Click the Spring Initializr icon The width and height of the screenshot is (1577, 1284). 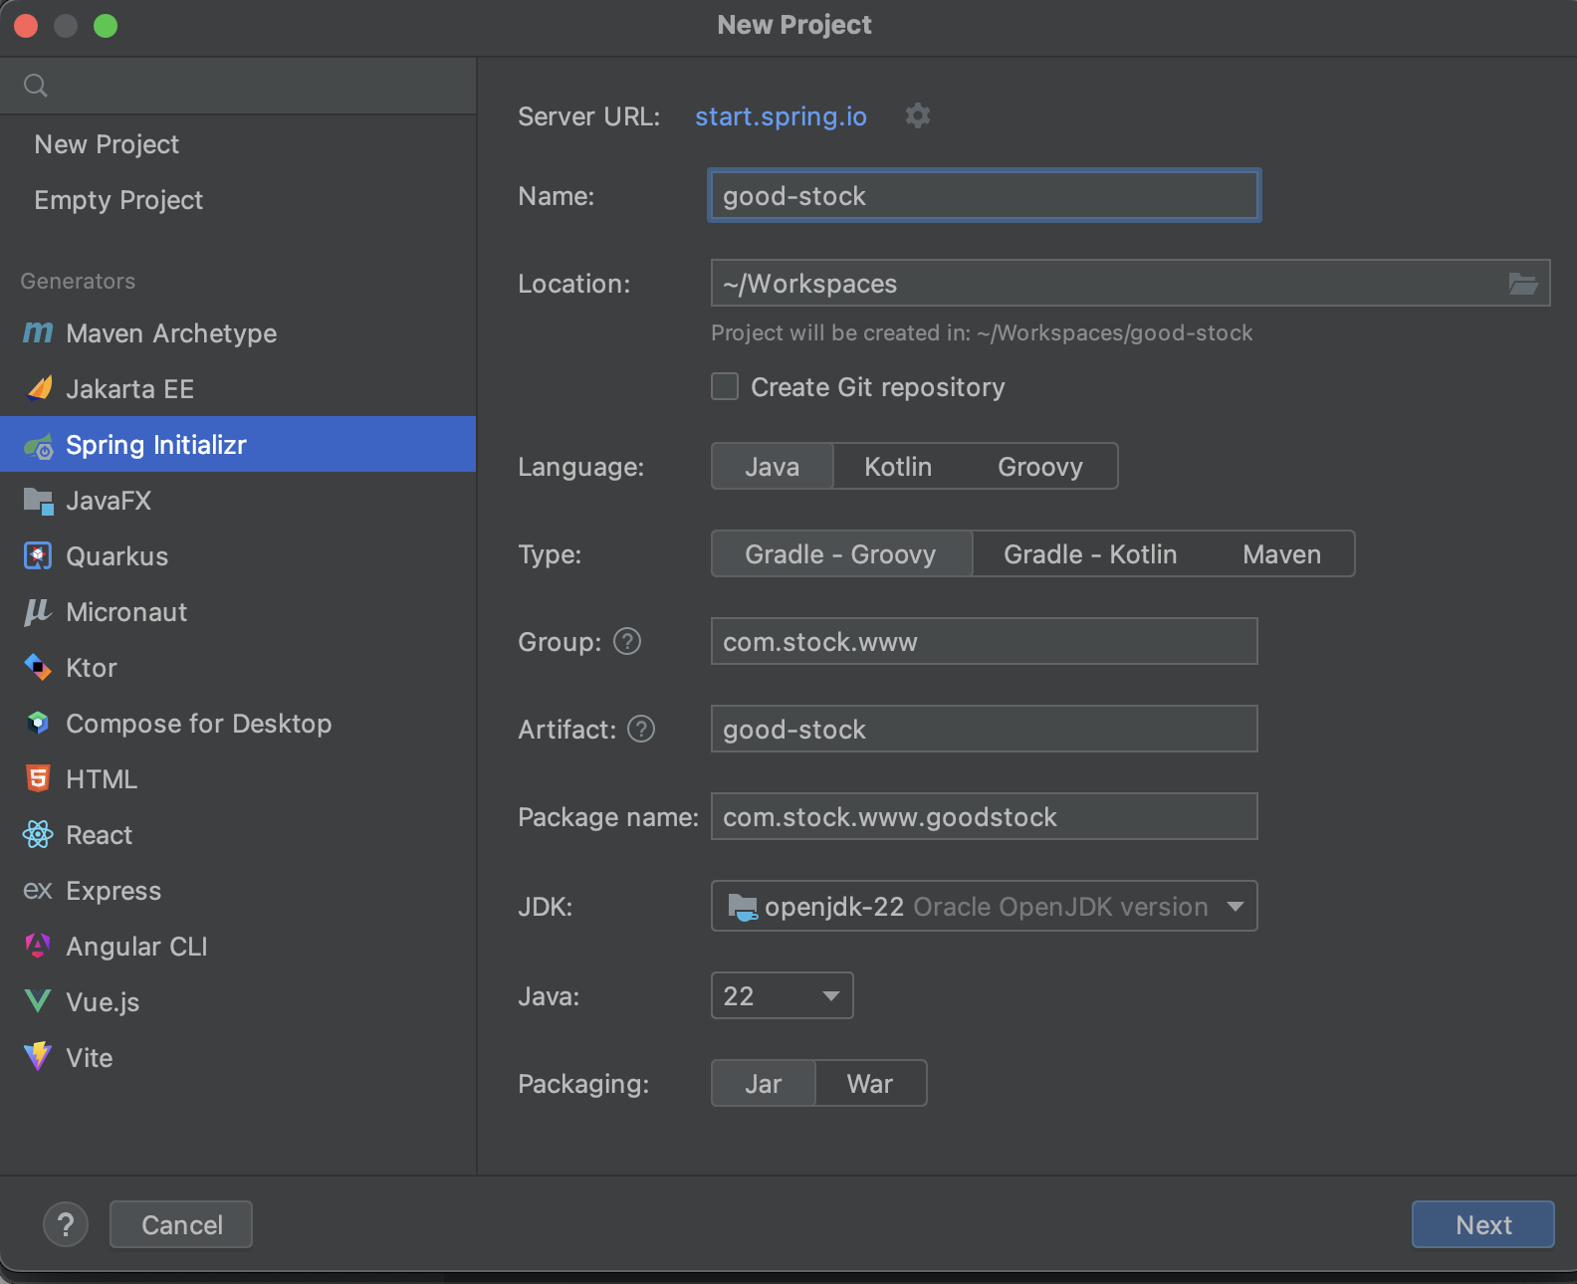pyautogui.click(x=39, y=446)
